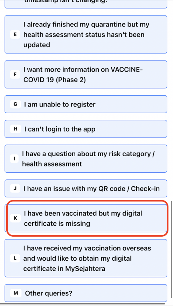This screenshot has height=306, width=173.
Task: Click the vertical scrollbar on the right
Action: (x=171, y=252)
